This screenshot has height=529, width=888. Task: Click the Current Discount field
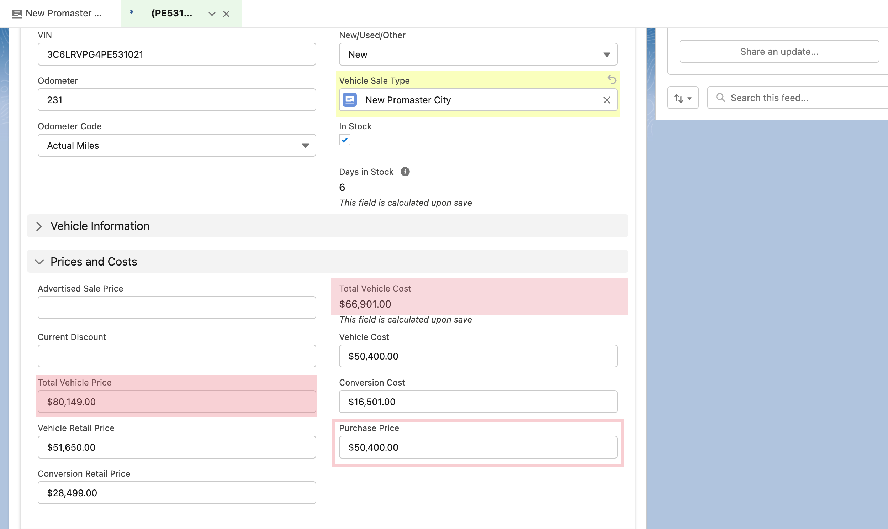click(x=177, y=356)
